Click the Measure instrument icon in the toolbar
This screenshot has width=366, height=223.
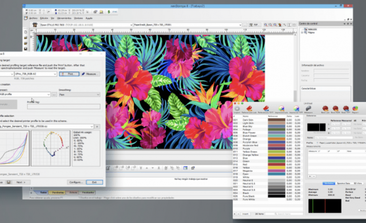pos(308,109)
